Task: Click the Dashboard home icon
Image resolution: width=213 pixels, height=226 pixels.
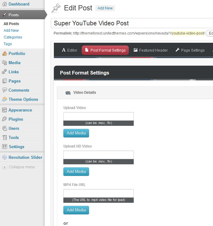Action: tap(4, 4)
